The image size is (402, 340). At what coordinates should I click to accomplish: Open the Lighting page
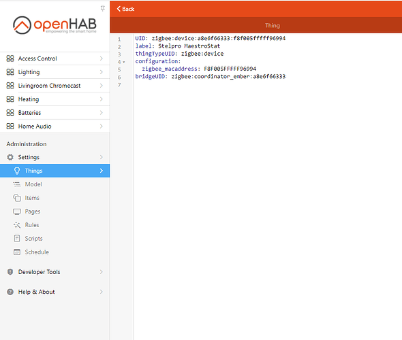click(55, 72)
